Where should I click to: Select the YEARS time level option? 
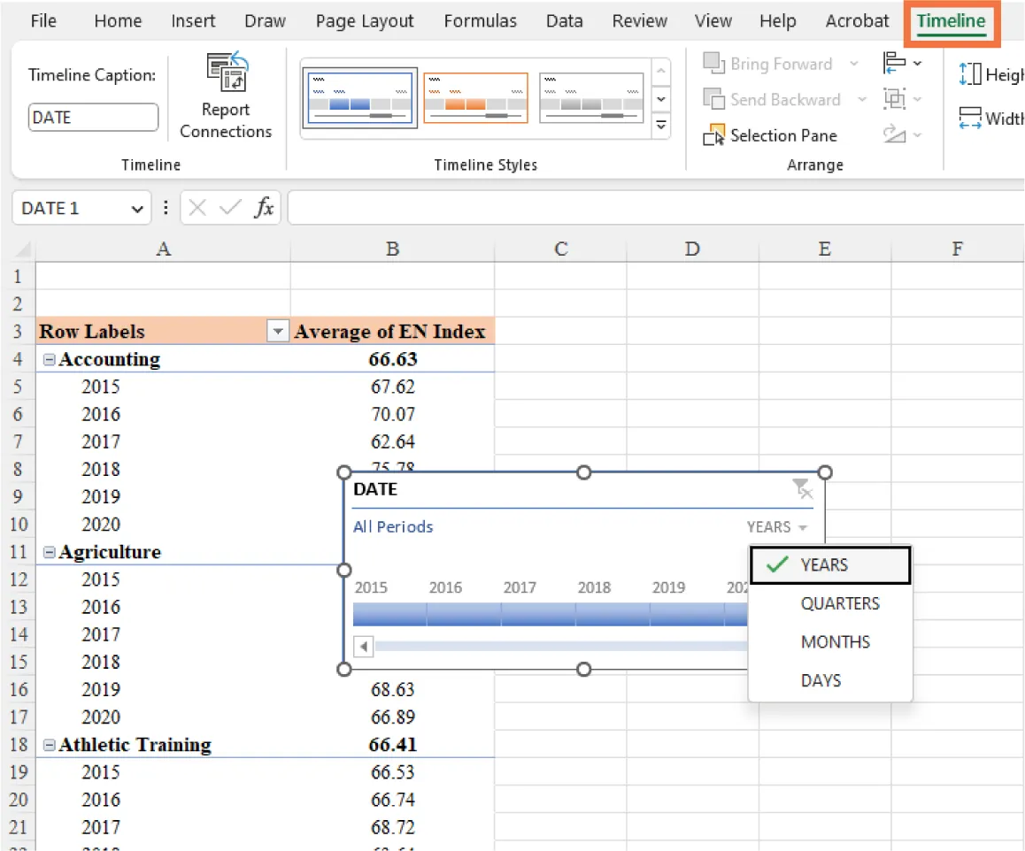pyautogui.click(x=824, y=564)
